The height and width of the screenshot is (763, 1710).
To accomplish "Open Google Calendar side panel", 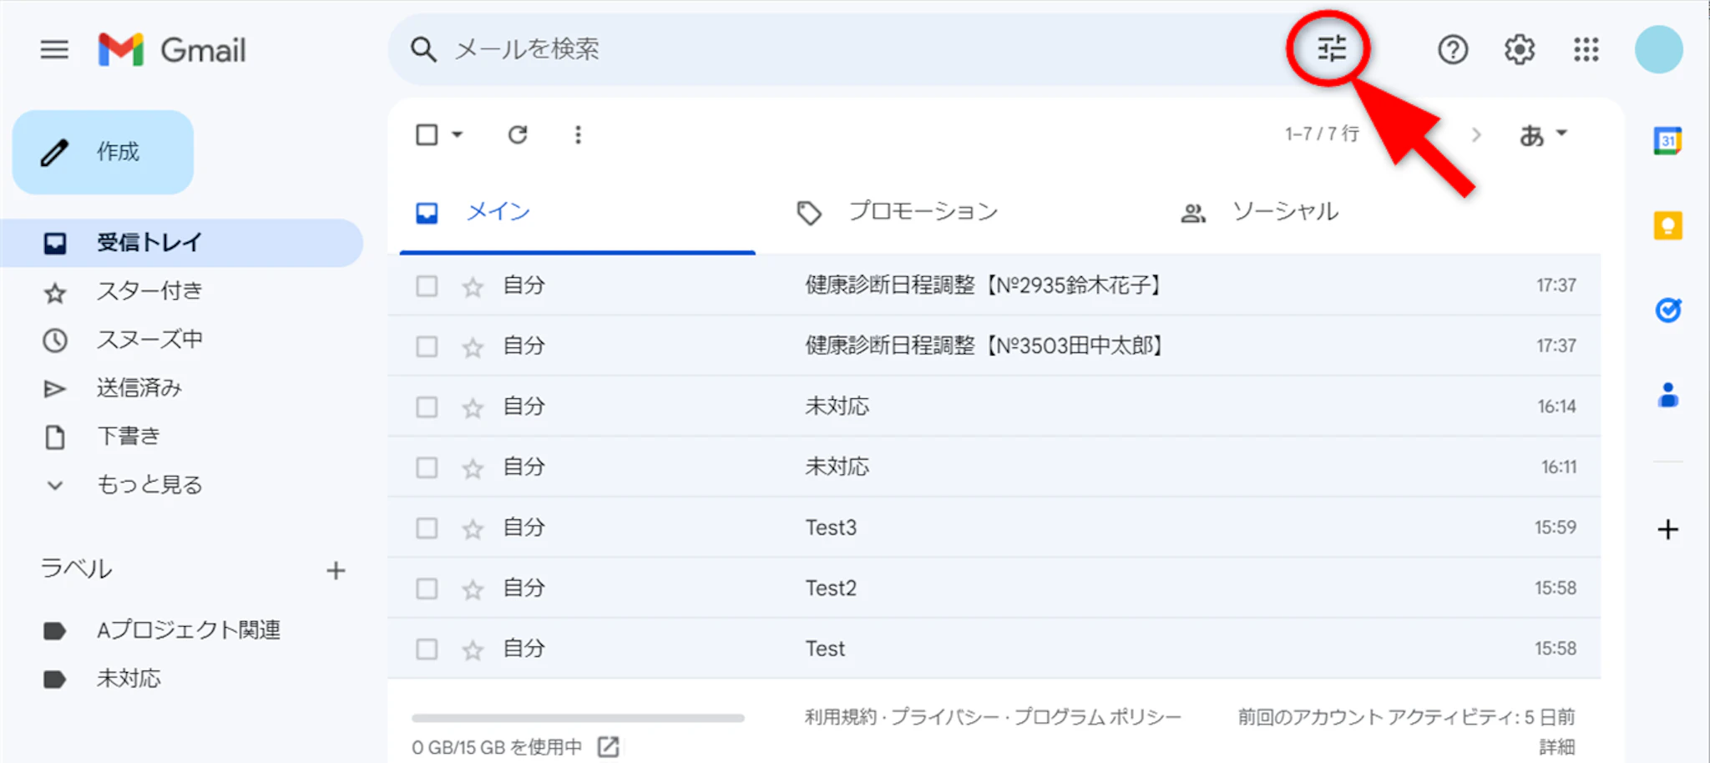I will 1667,141.
